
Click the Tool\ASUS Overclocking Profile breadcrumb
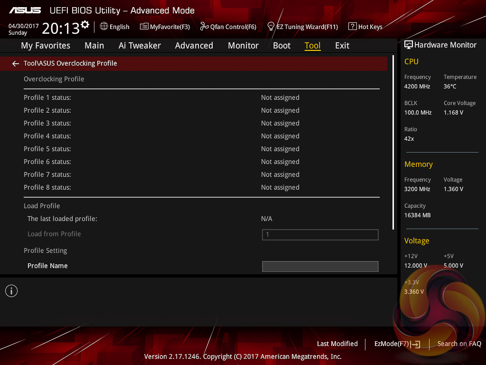tap(70, 63)
